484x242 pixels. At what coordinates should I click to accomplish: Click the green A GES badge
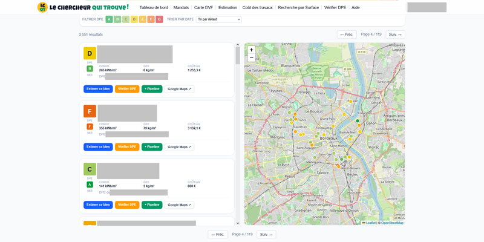90,185
